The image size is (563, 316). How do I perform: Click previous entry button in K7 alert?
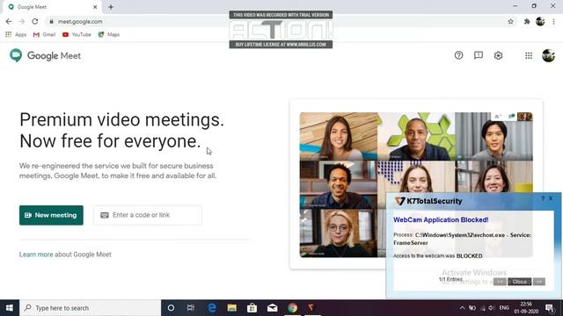(500, 282)
